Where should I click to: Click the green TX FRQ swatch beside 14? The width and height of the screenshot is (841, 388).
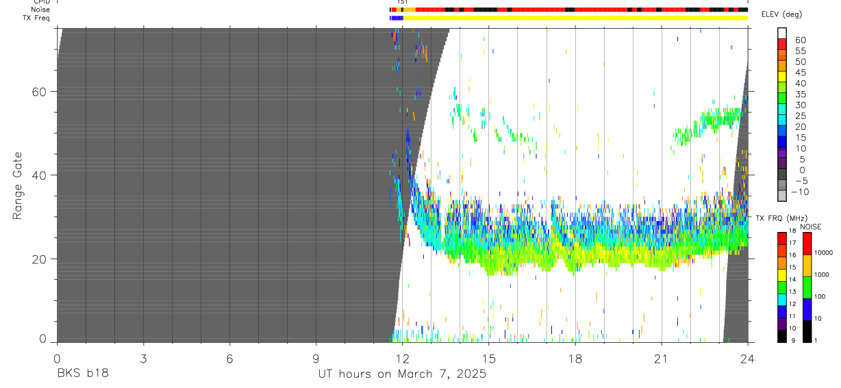(782, 287)
